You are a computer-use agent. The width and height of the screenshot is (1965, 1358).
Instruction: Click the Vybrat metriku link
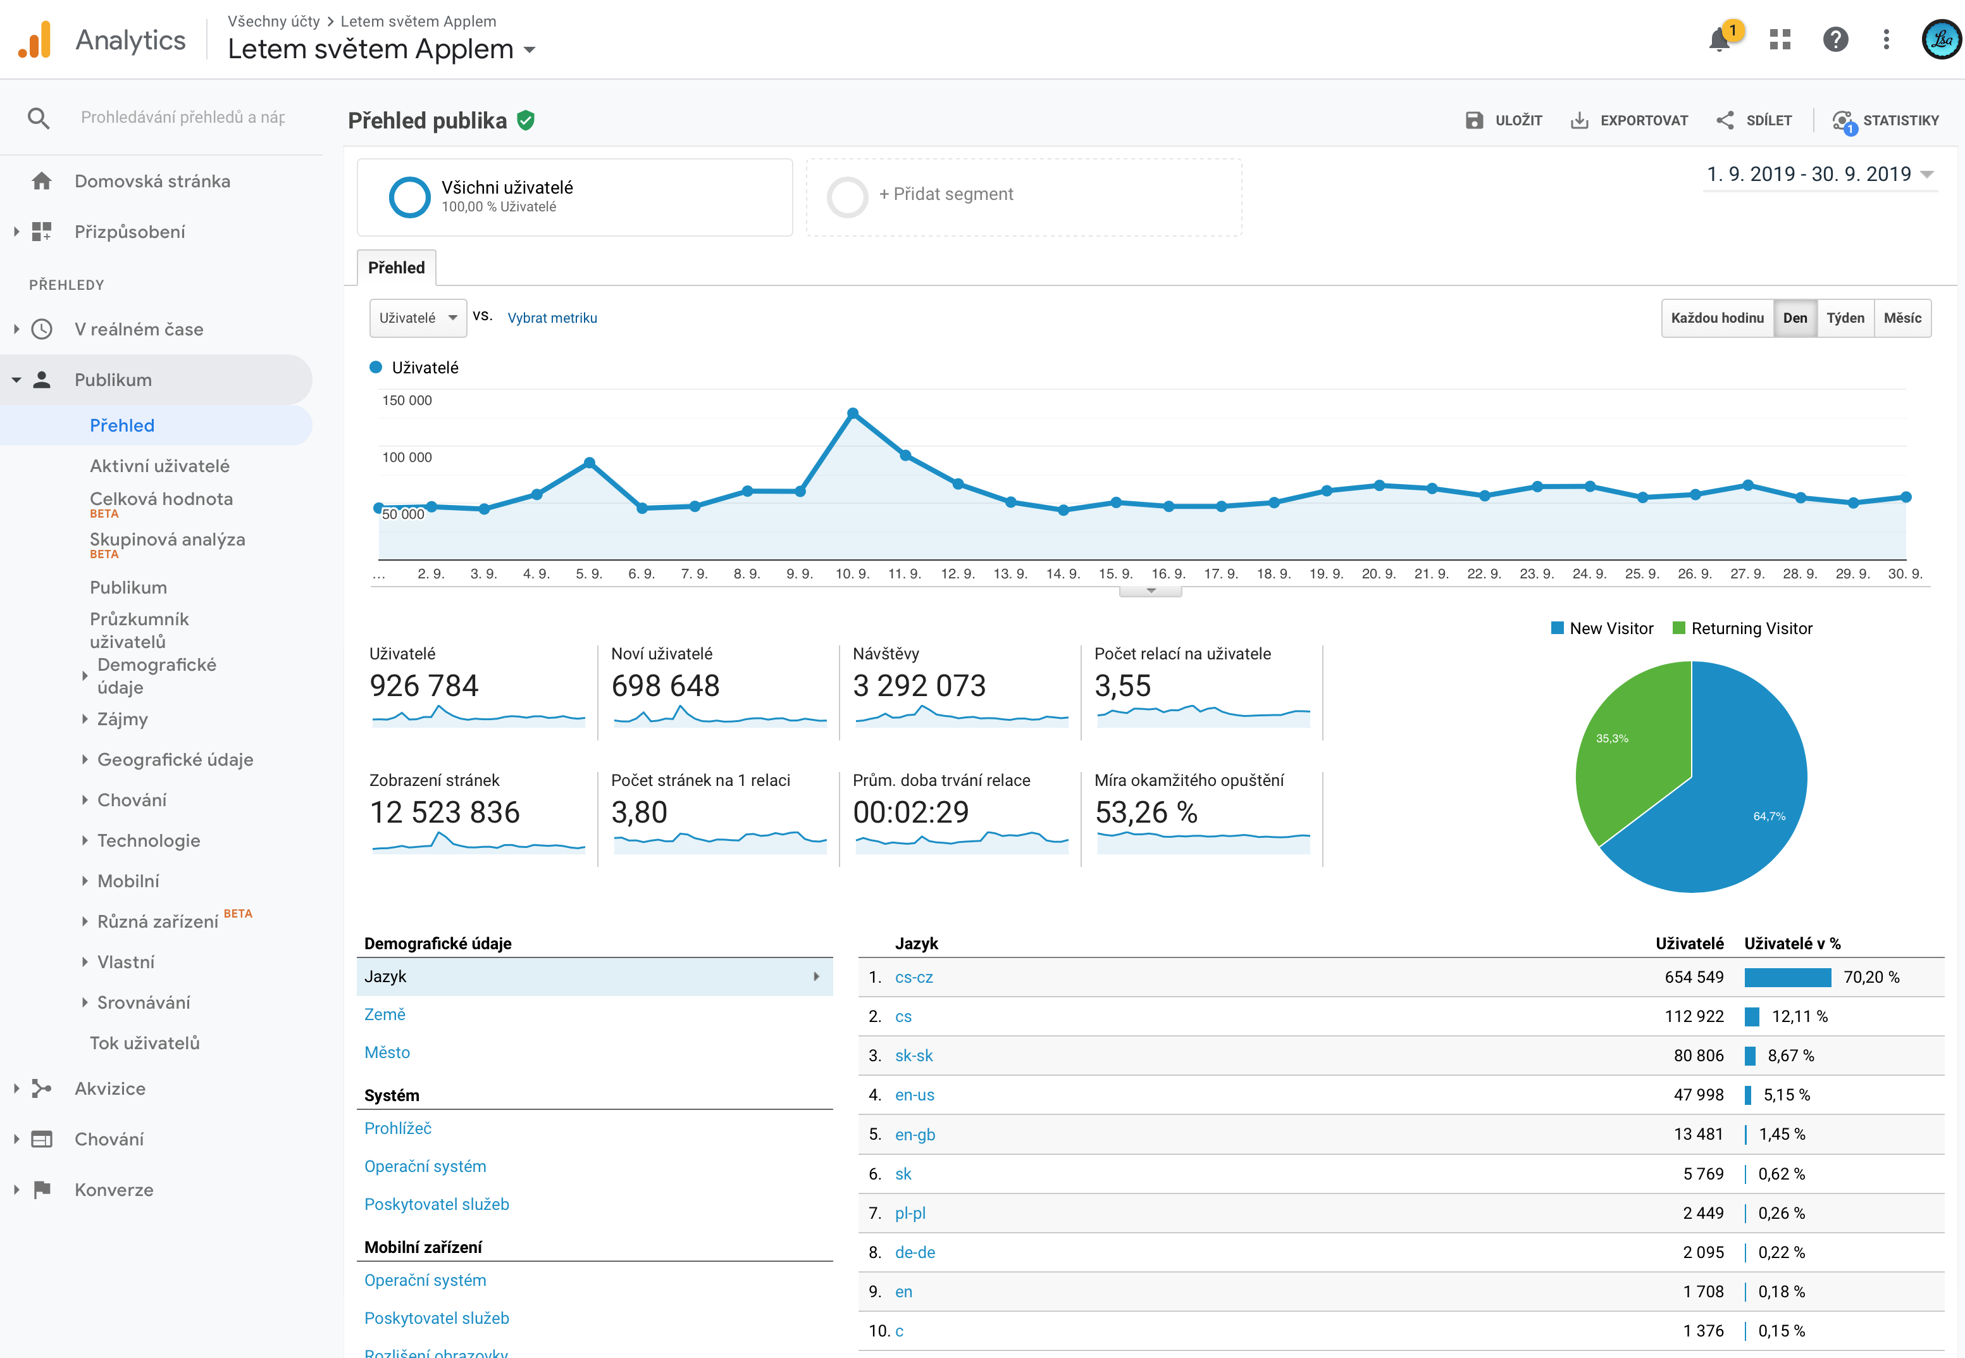(x=552, y=318)
